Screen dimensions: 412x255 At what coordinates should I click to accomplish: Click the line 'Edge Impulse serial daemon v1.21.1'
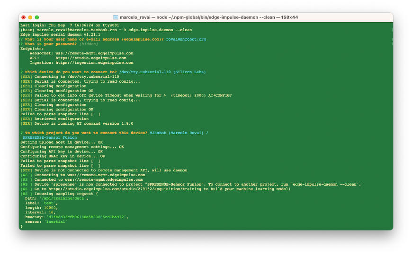pos(60,34)
